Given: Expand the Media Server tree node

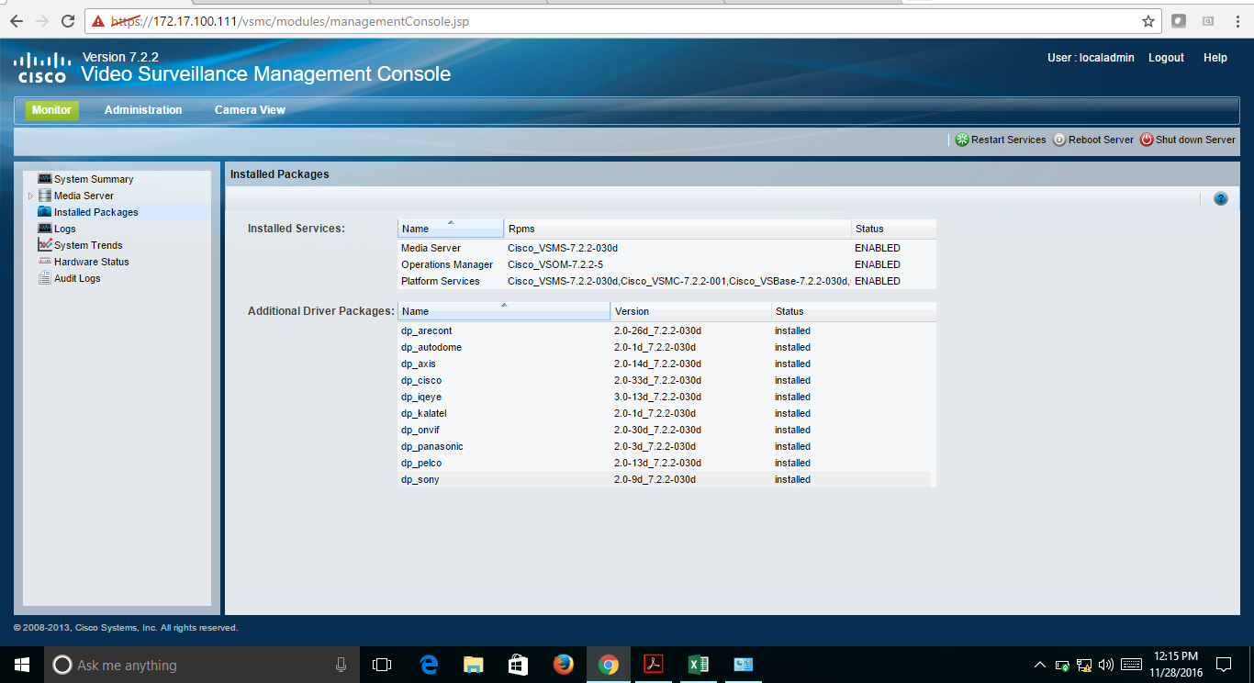Looking at the screenshot, I should pyautogui.click(x=30, y=196).
